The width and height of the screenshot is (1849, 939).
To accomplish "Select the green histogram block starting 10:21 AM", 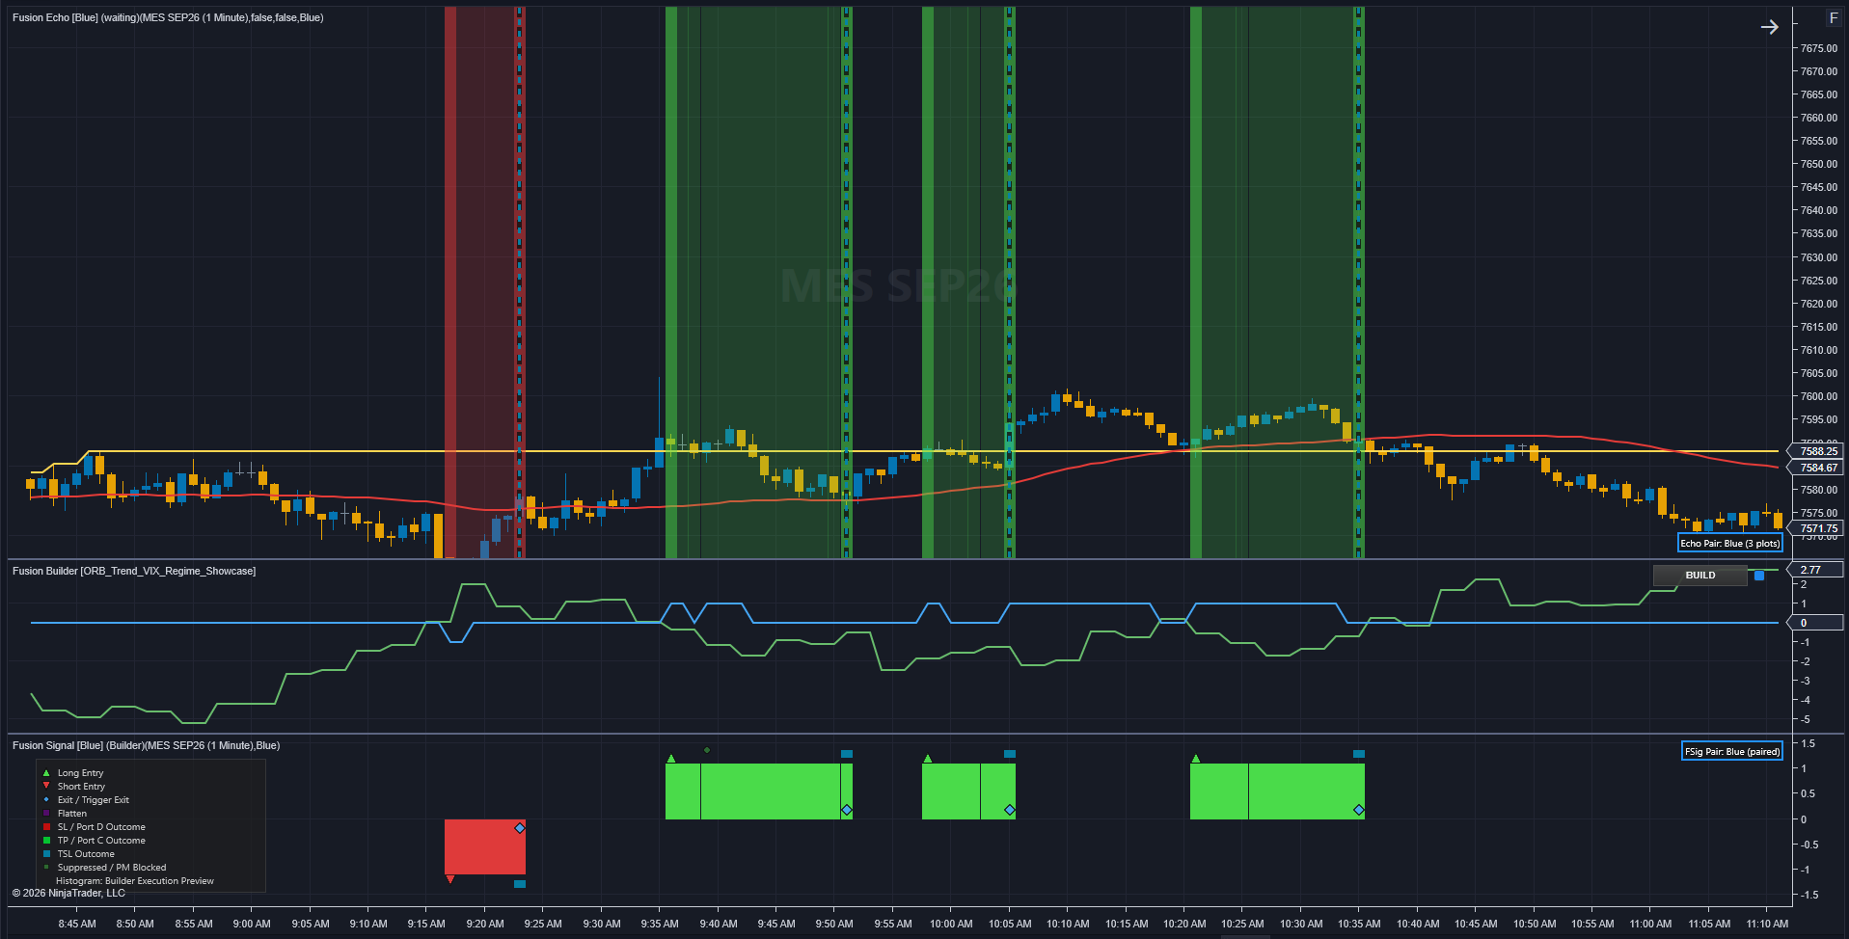I will pyautogui.click(x=1277, y=791).
